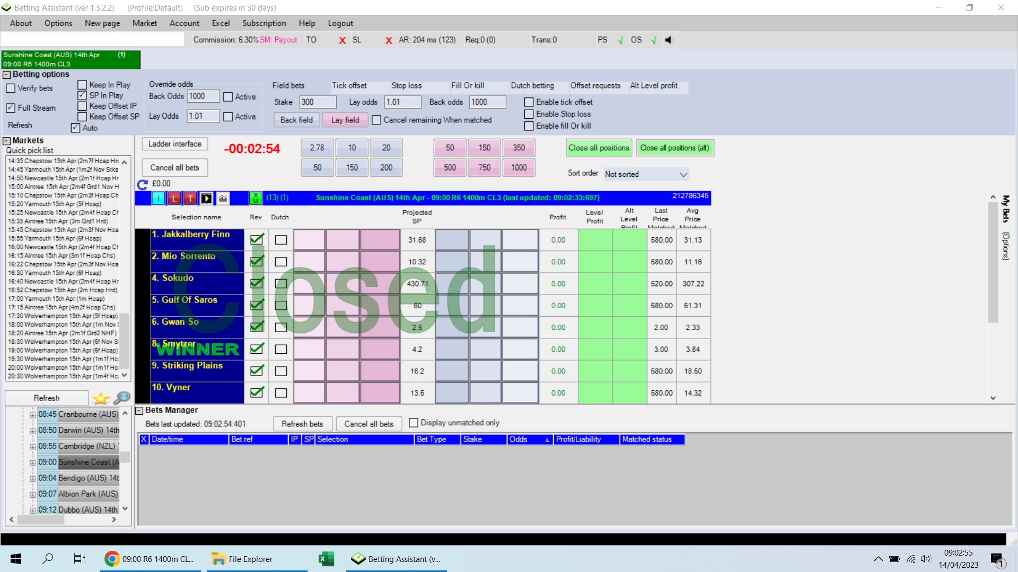Collapse the Bets Manager section
The height and width of the screenshot is (572, 1018).
139,410
